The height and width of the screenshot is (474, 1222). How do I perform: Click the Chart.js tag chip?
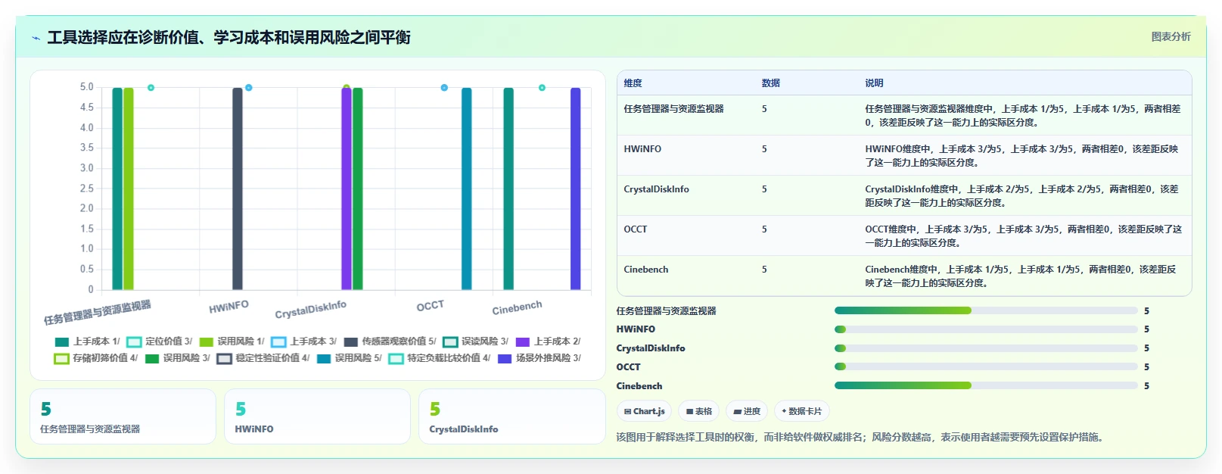tap(644, 411)
